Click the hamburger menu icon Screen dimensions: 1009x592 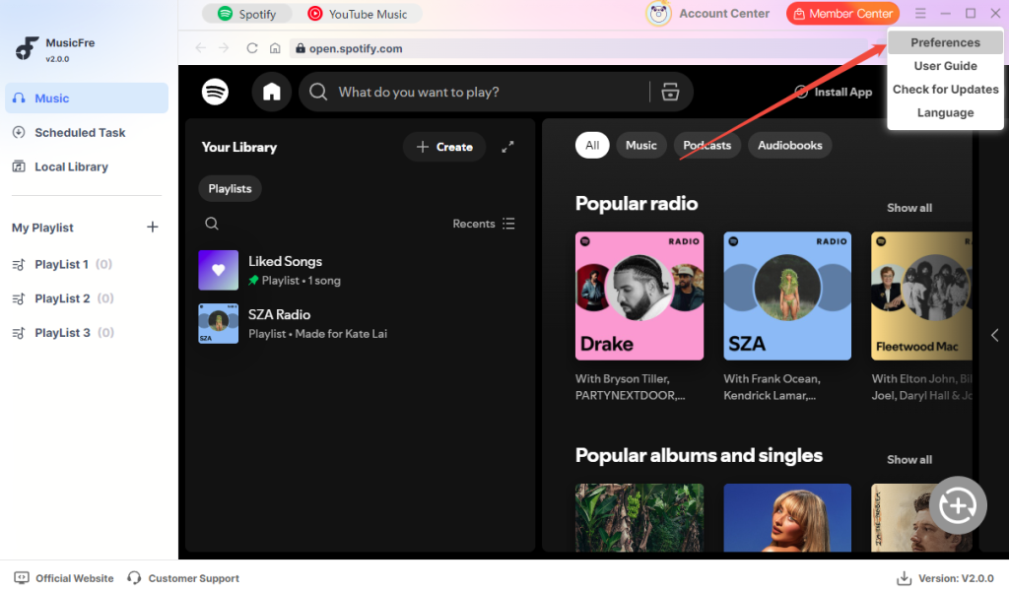pyautogui.click(x=921, y=14)
